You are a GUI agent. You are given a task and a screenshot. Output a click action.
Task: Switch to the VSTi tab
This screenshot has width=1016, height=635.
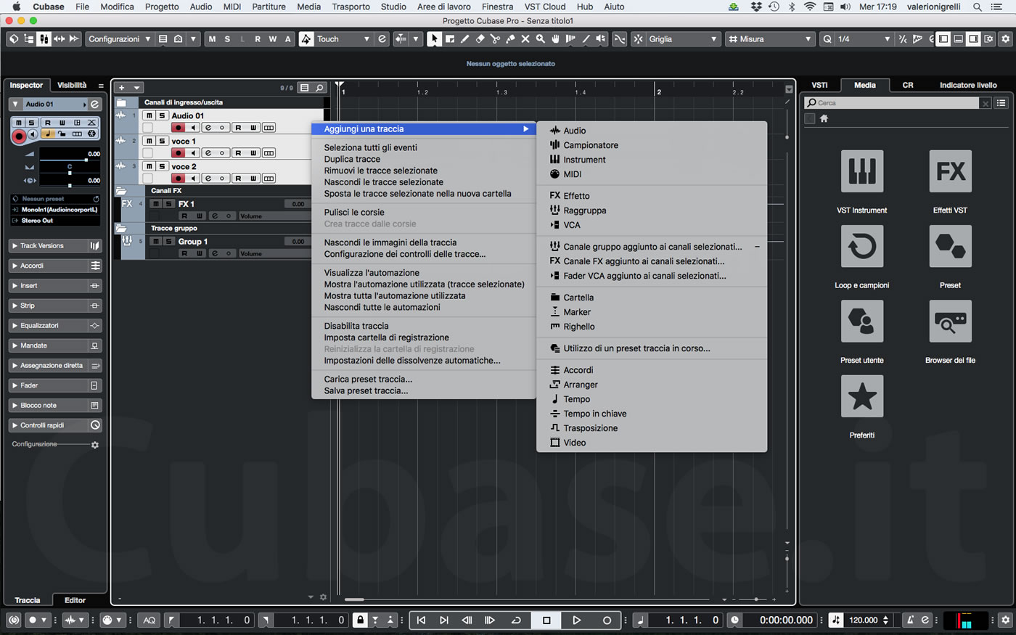coord(819,85)
